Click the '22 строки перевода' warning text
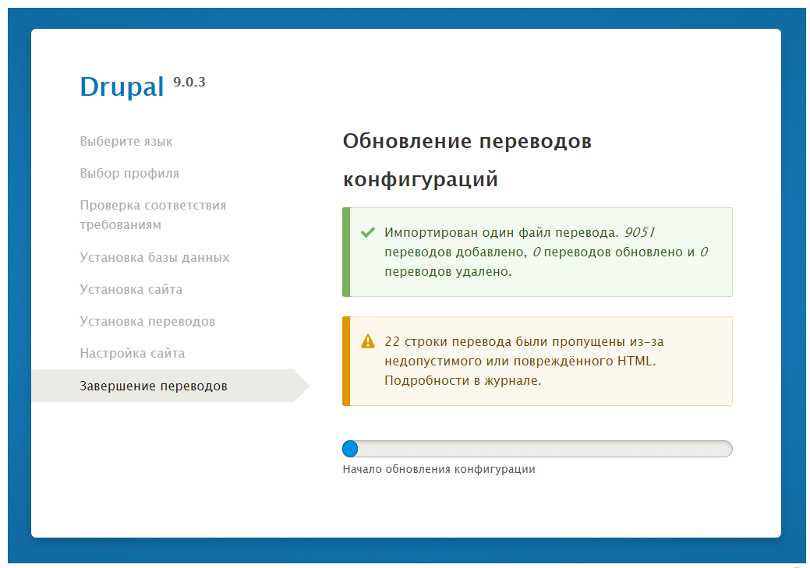Image resolution: width=810 pixels, height=568 pixels. [448, 341]
